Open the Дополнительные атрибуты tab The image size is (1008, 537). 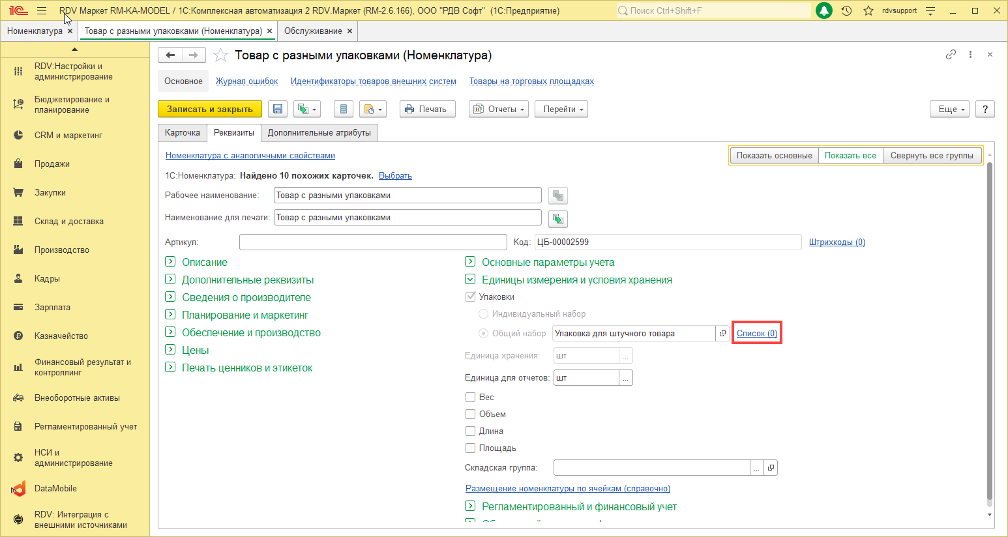pos(319,133)
